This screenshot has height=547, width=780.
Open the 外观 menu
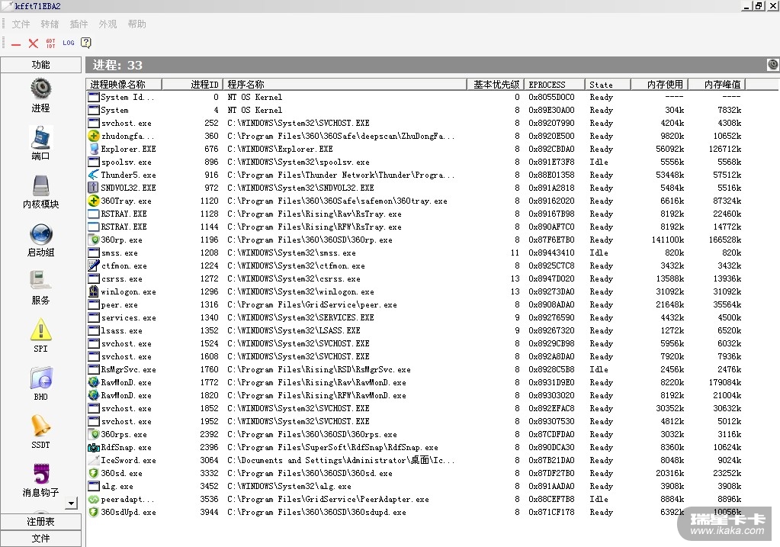pos(108,24)
